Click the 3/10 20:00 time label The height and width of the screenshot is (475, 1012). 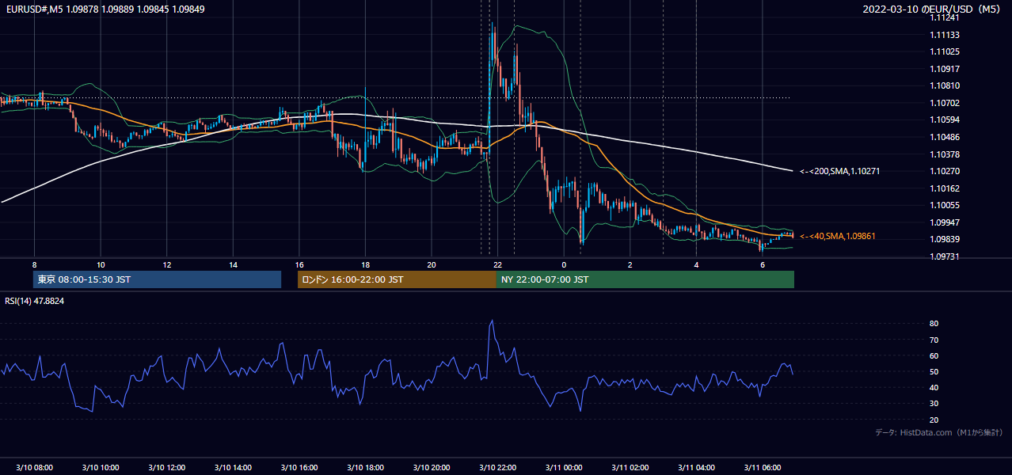[x=431, y=467]
